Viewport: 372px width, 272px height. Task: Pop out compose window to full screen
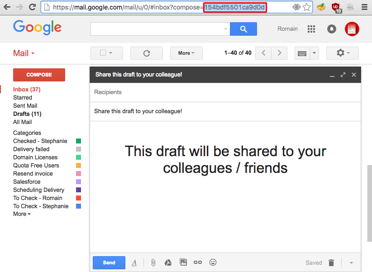click(x=343, y=75)
